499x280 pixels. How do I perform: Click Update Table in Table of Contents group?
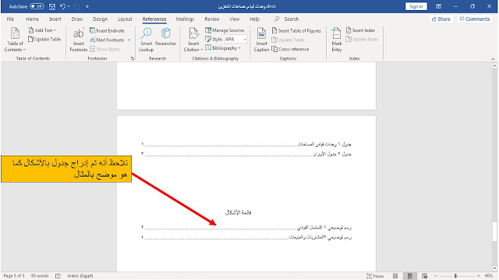coord(44,39)
